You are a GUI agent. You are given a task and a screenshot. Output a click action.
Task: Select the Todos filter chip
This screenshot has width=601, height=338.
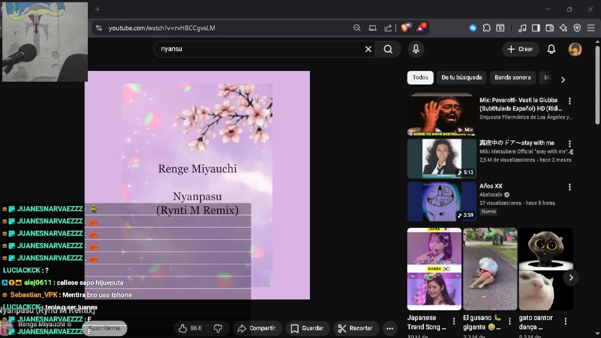(420, 77)
